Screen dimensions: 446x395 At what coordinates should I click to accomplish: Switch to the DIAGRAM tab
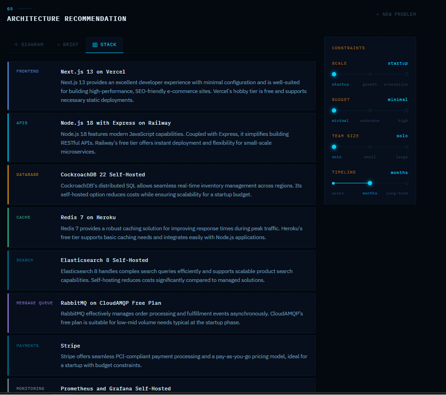(29, 44)
